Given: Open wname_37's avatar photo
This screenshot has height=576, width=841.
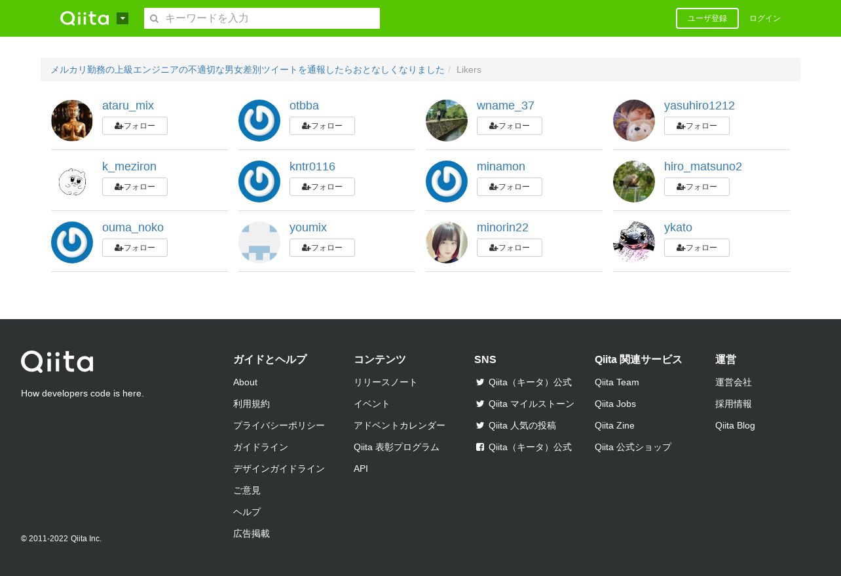Looking at the screenshot, I should tap(447, 121).
